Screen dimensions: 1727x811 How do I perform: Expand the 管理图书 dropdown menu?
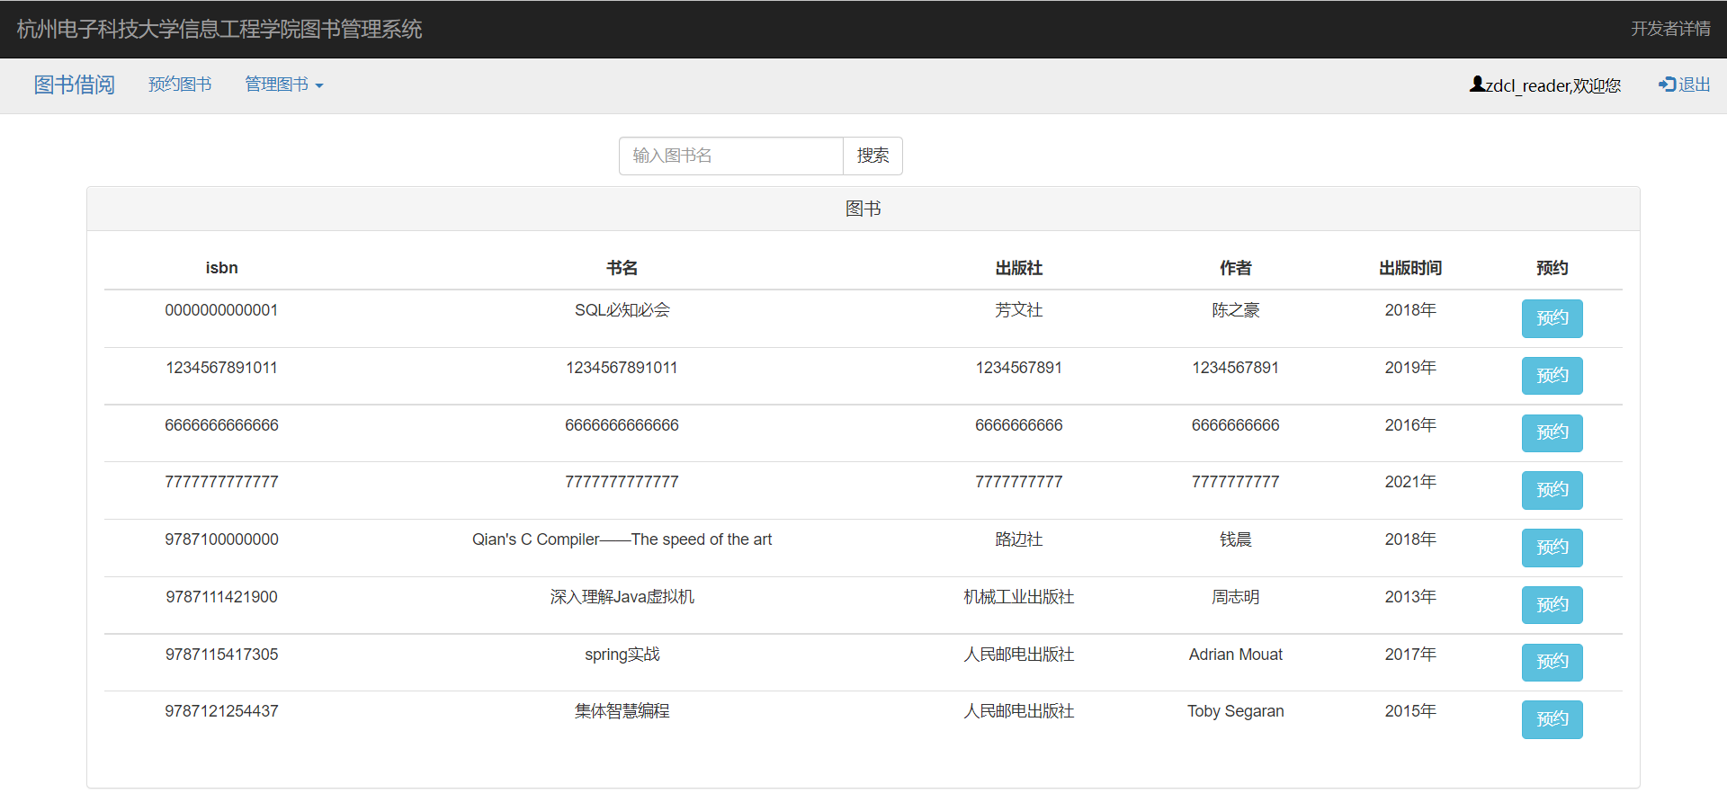coord(284,85)
